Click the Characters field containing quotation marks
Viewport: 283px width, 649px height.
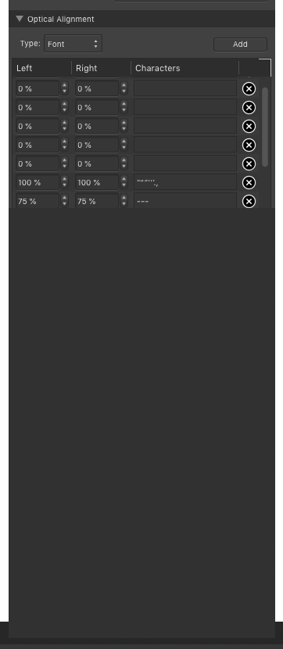(x=185, y=182)
